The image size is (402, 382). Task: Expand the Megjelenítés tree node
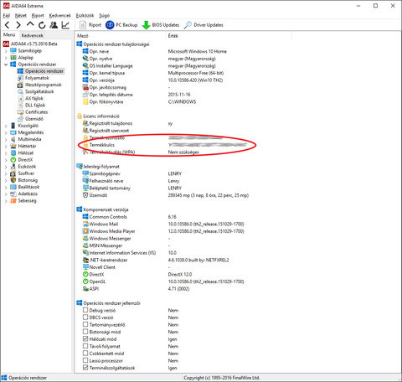pos(6,132)
